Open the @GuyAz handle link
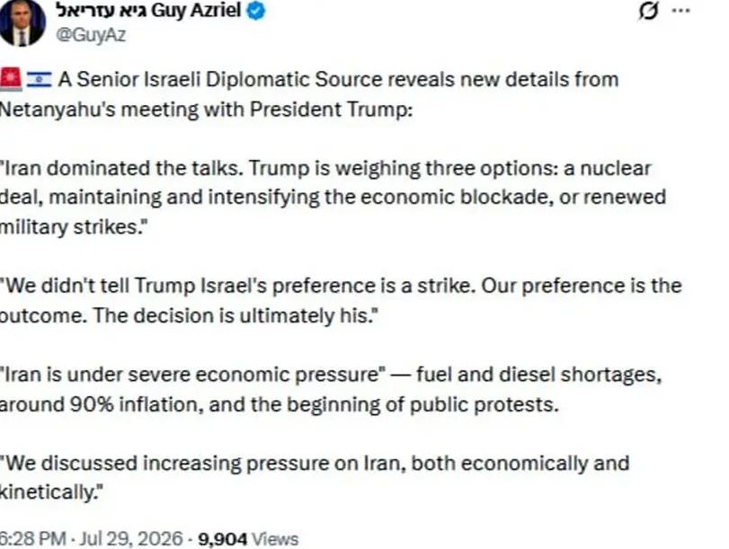 tap(91, 35)
